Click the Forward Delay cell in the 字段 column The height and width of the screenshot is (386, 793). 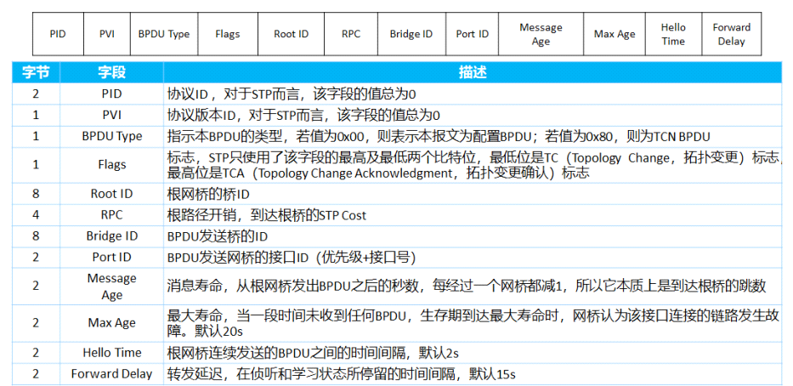pos(112,374)
